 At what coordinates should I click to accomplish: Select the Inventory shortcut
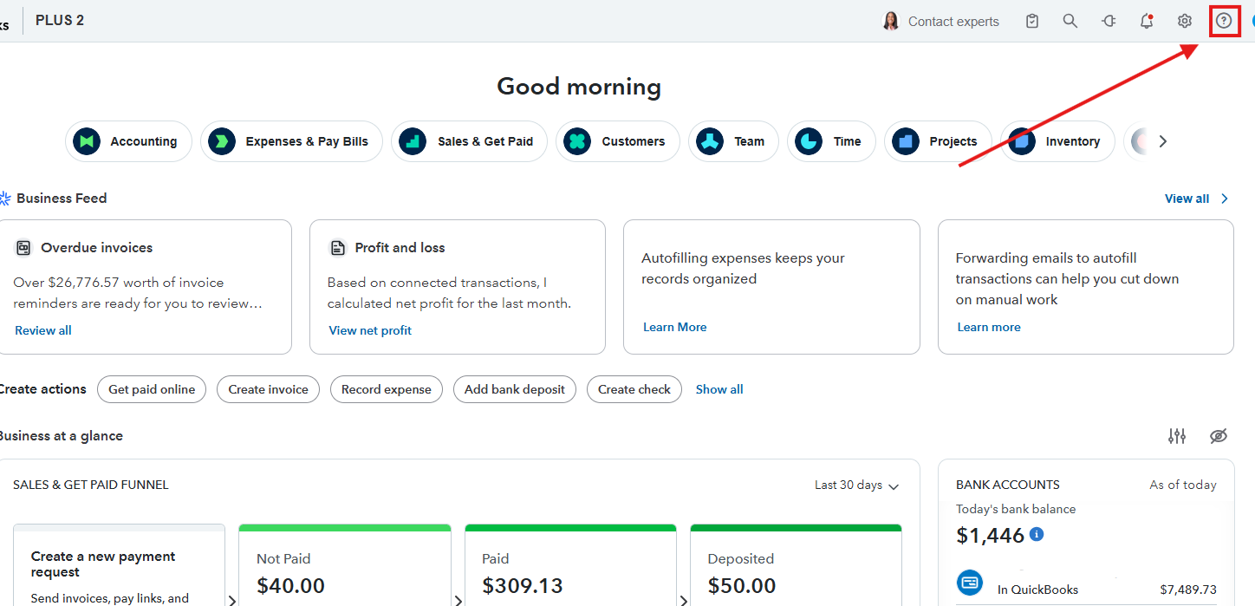tap(1057, 141)
